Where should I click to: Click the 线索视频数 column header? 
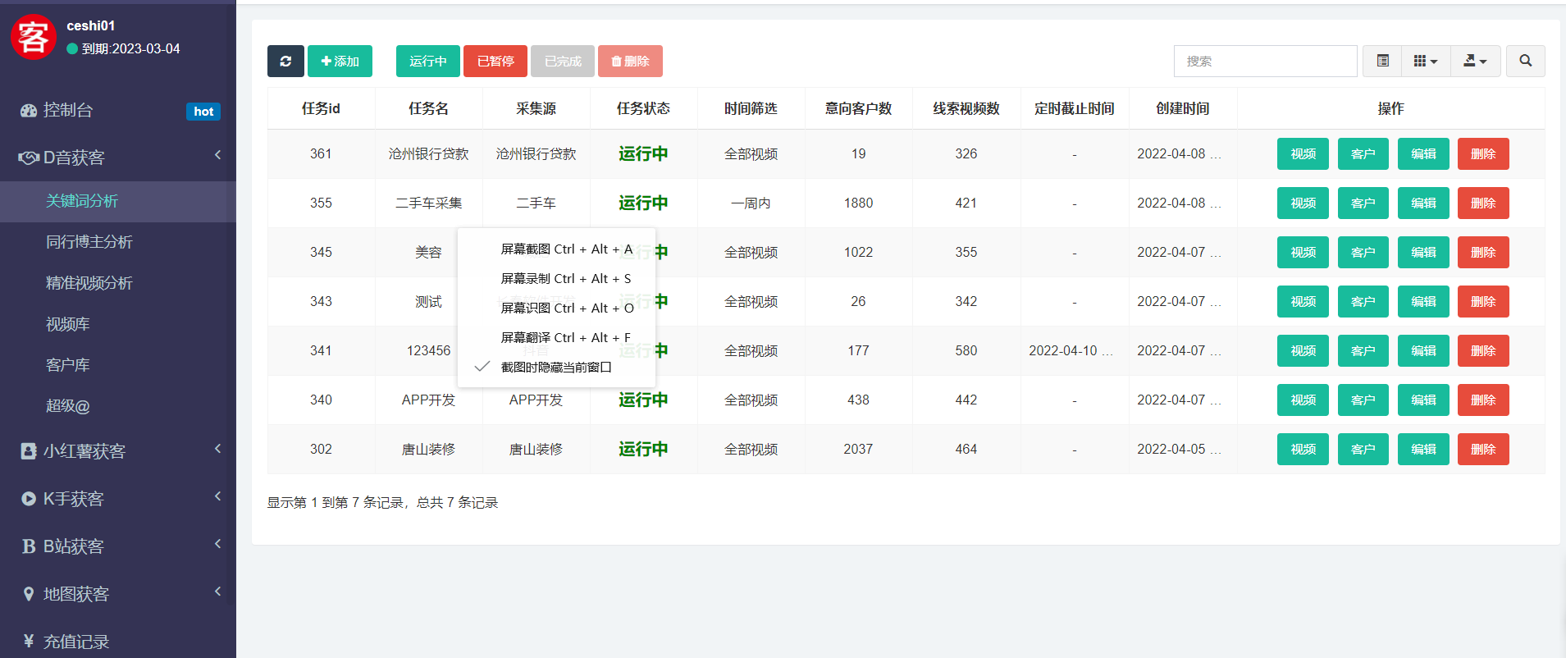[x=966, y=108]
